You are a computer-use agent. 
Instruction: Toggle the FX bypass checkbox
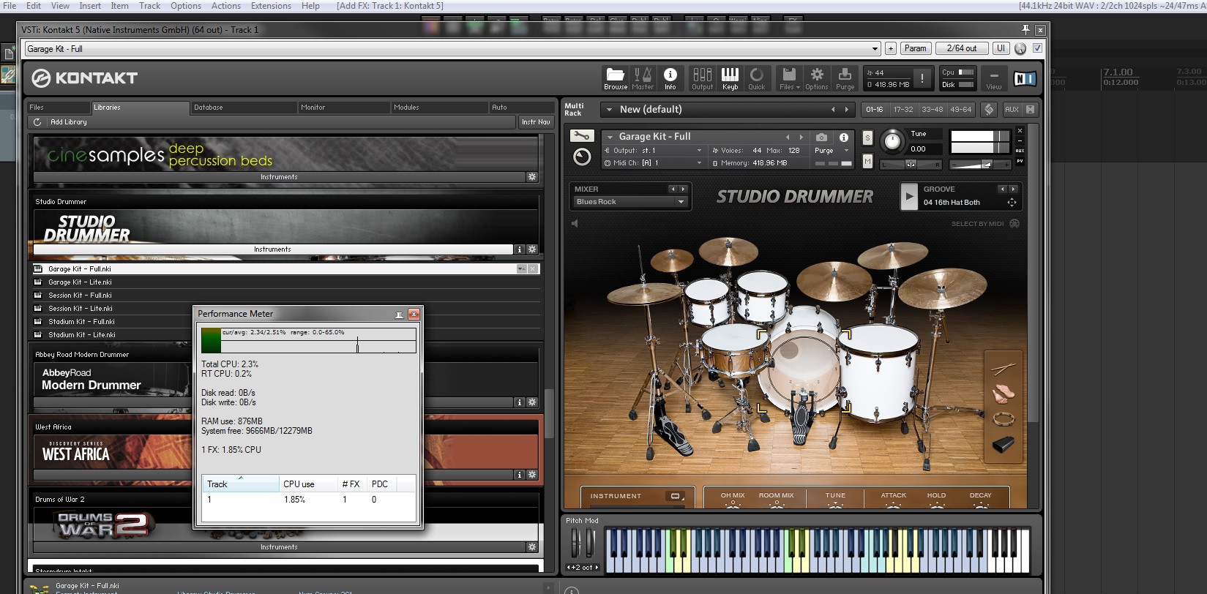(x=1037, y=48)
